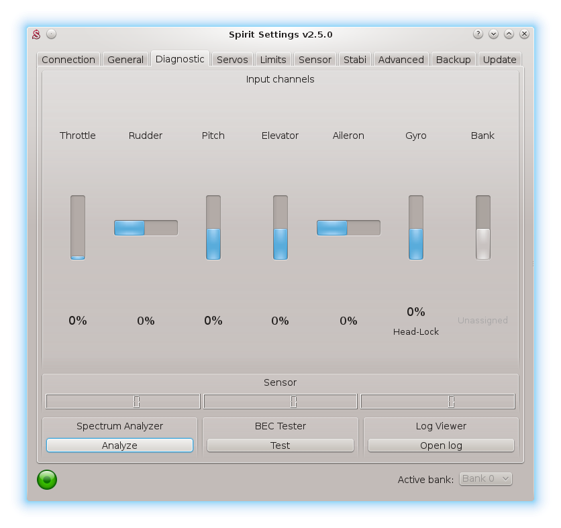Open the Sensor tab
The width and height of the screenshot is (561, 528).
coord(315,60)
